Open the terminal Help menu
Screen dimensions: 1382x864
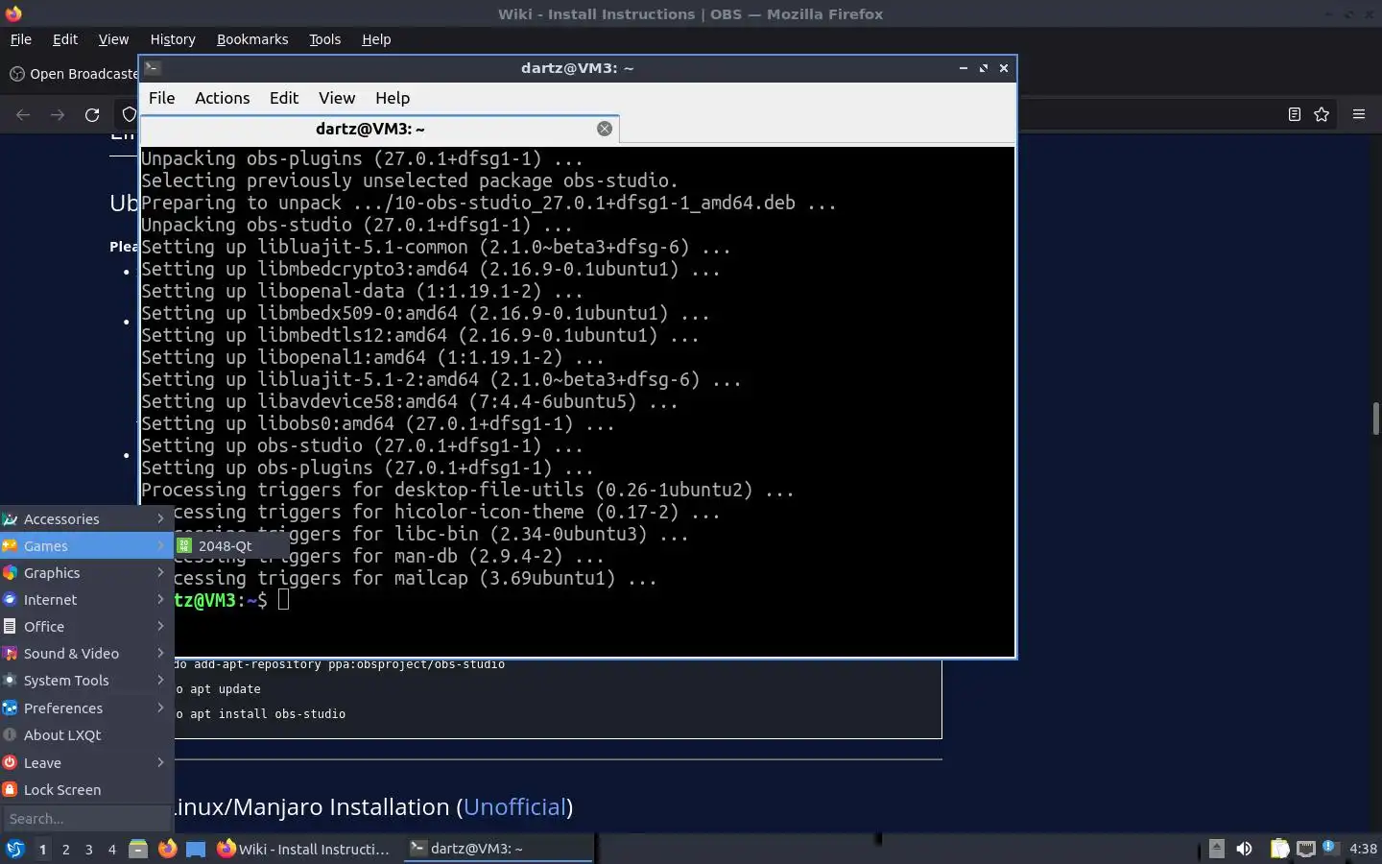(x=392, y=98)
